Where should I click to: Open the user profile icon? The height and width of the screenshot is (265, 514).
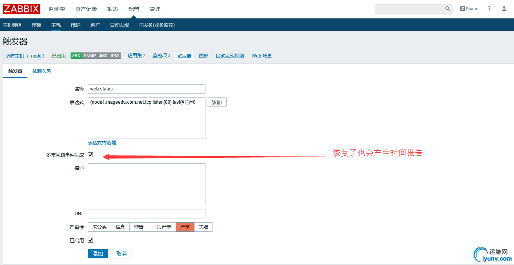pyautogui.click(x=504, y=8)
